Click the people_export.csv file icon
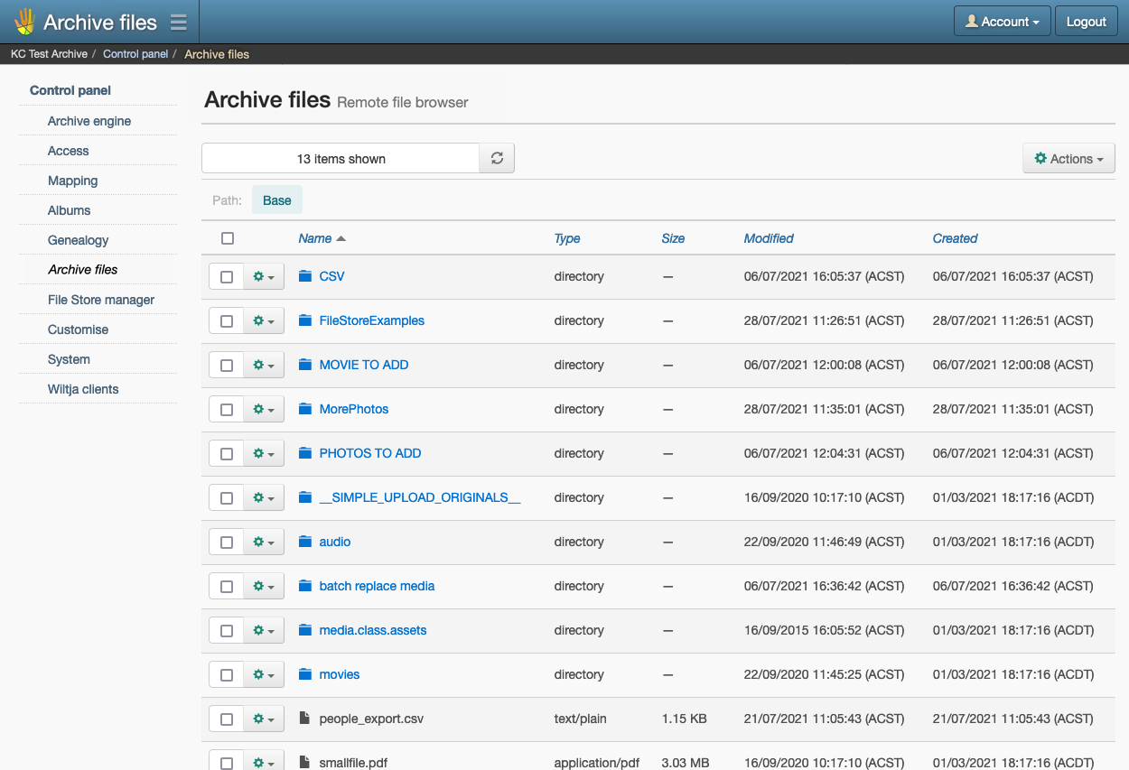This screenshot has height=770, width=1129. 305,719
